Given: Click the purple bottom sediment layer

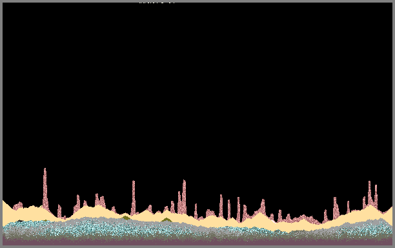Looking at the screenshot, I should [197, 242].
